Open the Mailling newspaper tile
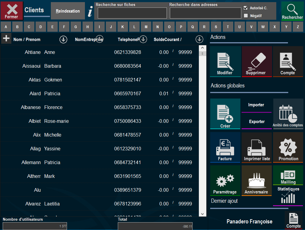This screenshot has width=305, height=230. (x=288, y=175)
